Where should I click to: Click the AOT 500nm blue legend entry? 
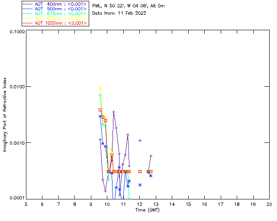click(x=55, y=9)
